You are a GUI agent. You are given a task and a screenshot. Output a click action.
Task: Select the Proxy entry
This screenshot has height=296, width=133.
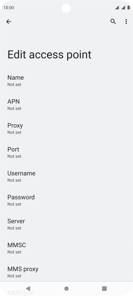pyautogui.click(x=67, y=128)
